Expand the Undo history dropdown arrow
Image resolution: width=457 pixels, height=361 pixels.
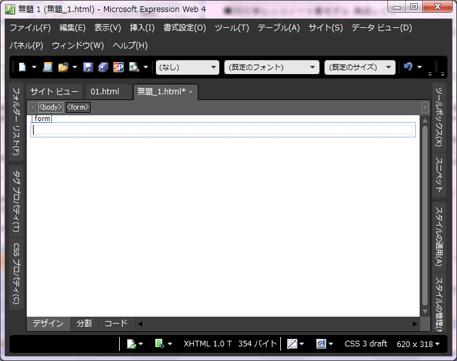point(420,67)
